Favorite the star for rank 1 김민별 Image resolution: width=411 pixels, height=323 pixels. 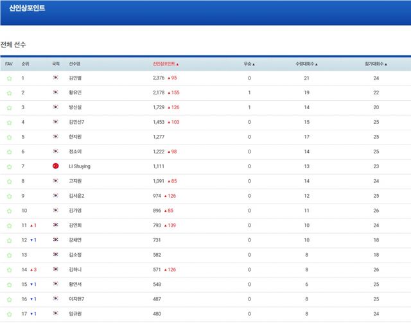point(9,78)
